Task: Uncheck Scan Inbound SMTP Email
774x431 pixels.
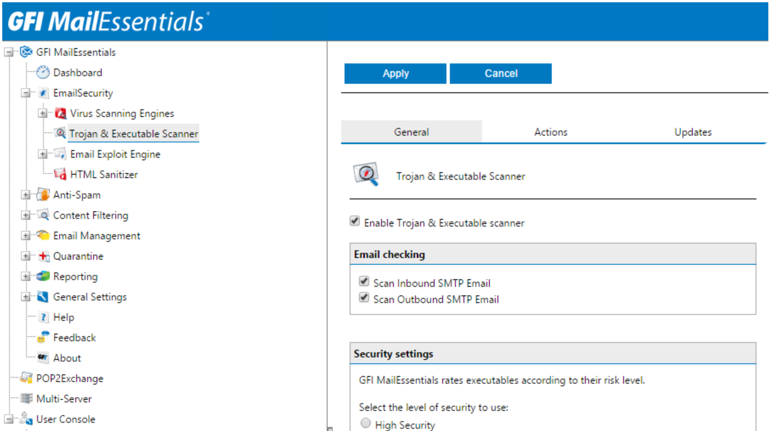Action: [364, 282]
